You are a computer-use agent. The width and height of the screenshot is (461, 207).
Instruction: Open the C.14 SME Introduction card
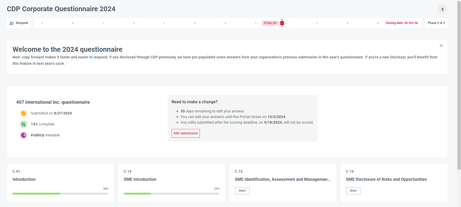(172, 183)
